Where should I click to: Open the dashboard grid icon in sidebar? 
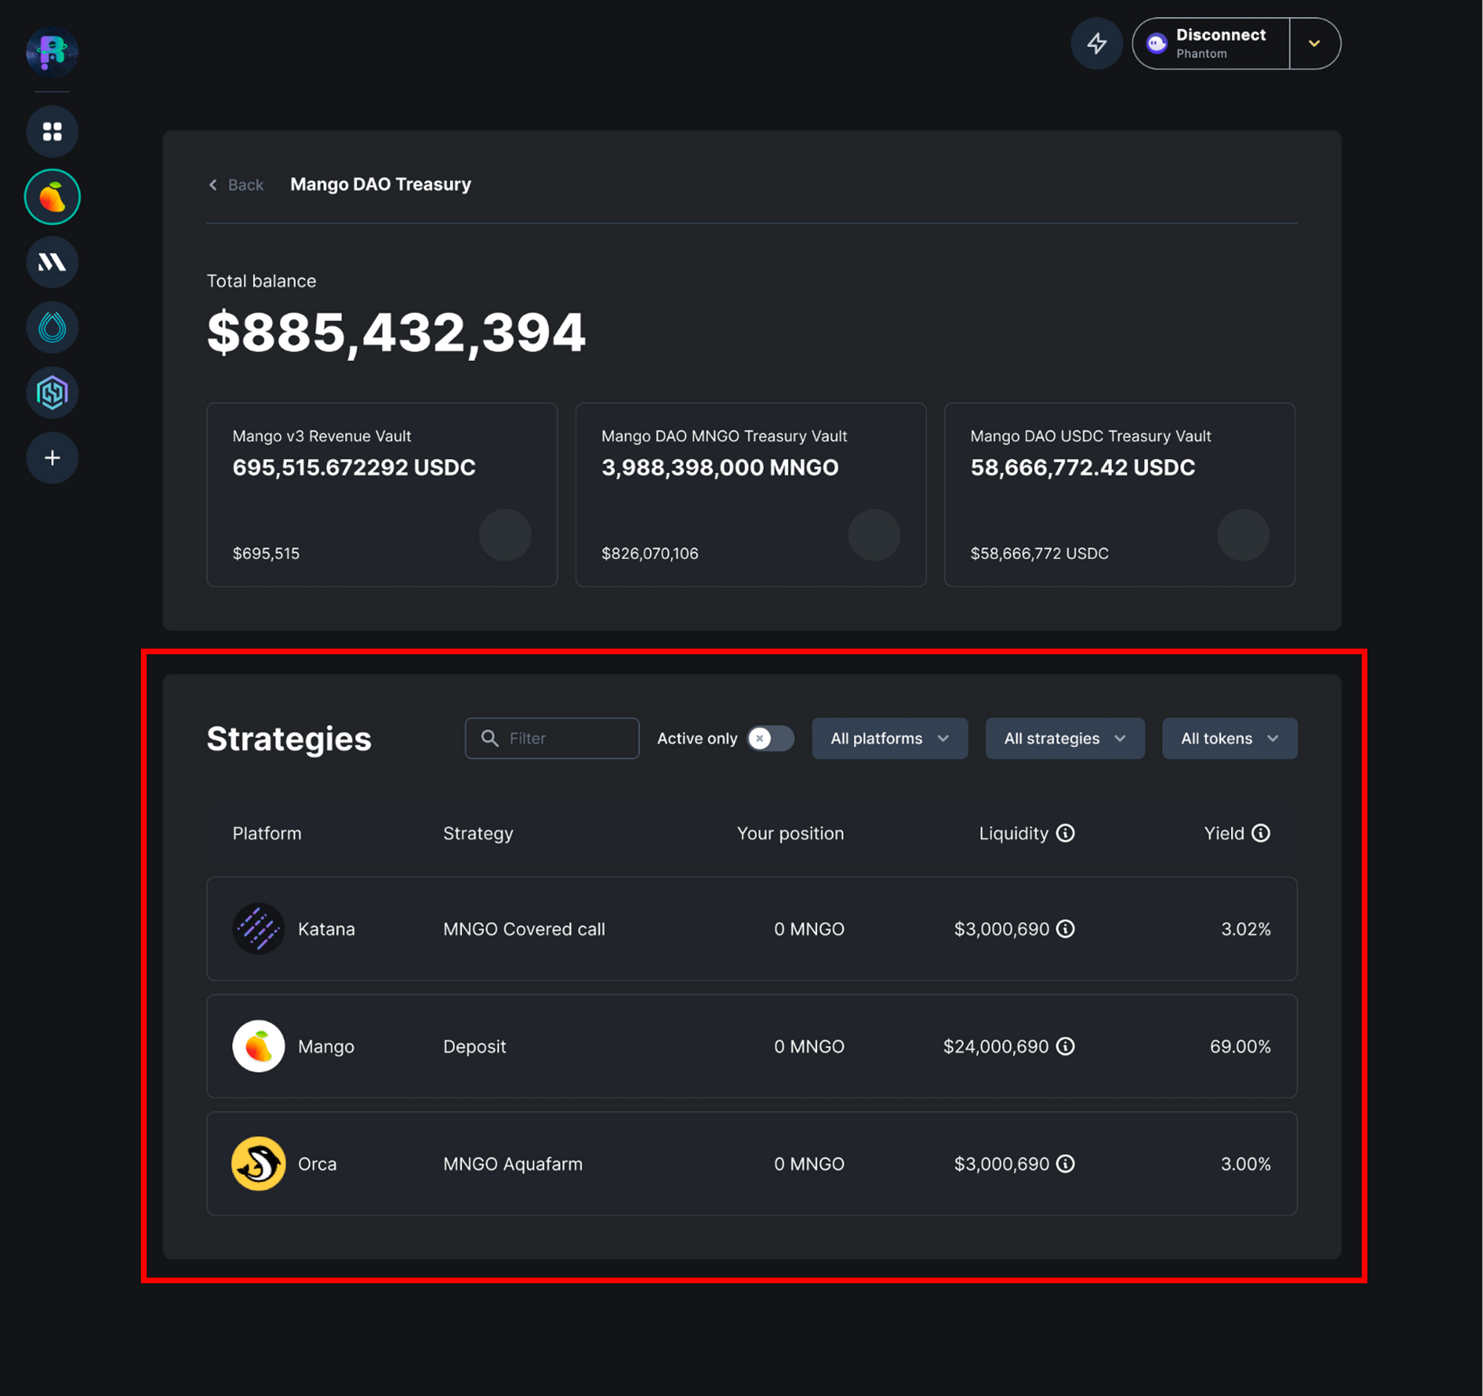click(52, 131)
